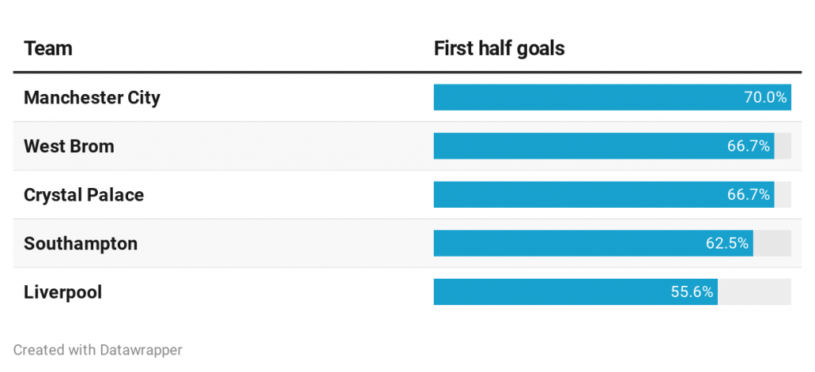The image size is (815, 372).
Task: Click the blue bar for Liverpool
Action: click(549, 292)
